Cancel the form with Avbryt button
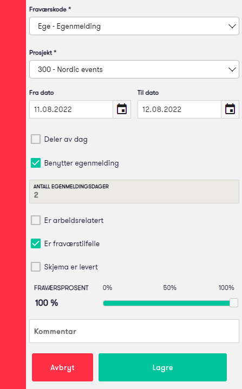 point(63,367)
